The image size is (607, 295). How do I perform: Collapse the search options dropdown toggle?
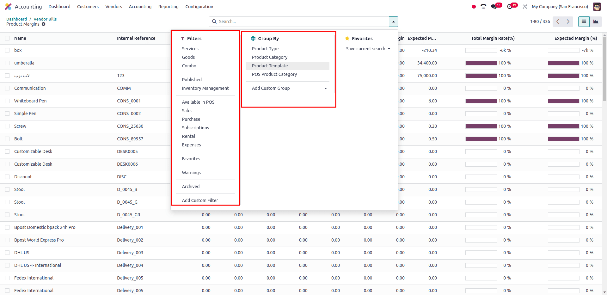point(393,22)
